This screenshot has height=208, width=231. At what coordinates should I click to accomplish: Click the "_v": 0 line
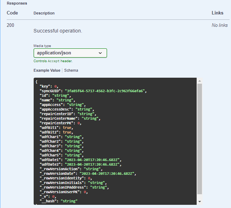pos(48,197)
